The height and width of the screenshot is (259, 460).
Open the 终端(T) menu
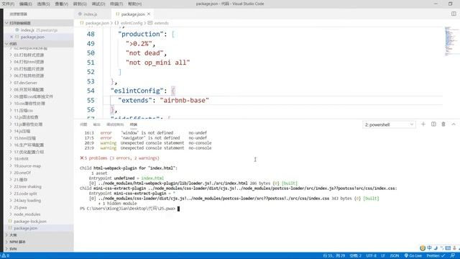click(116, 4)
